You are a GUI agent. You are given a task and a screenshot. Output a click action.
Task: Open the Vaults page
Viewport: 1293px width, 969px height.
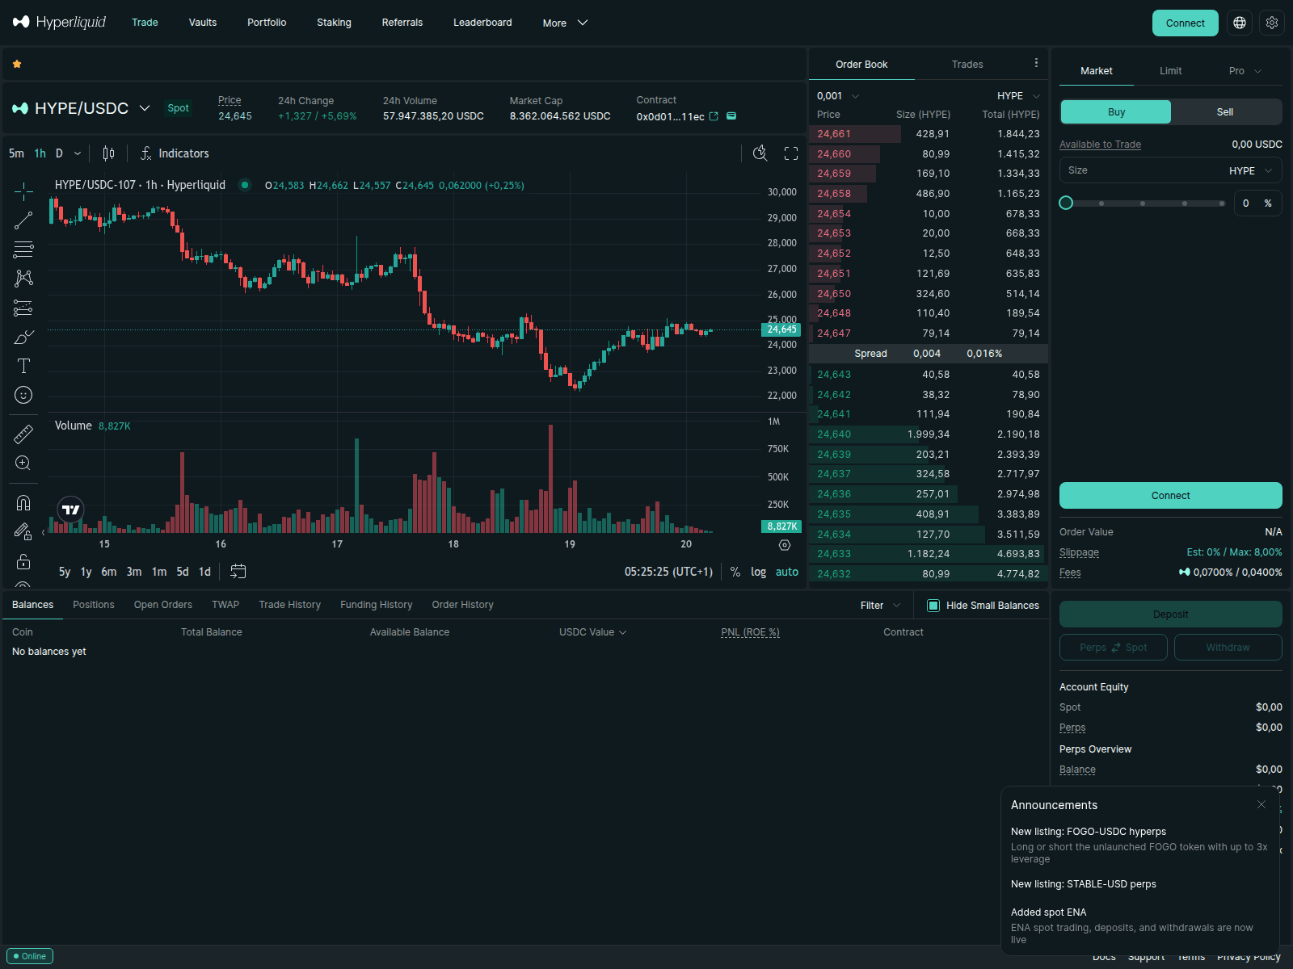pos(203,23)
